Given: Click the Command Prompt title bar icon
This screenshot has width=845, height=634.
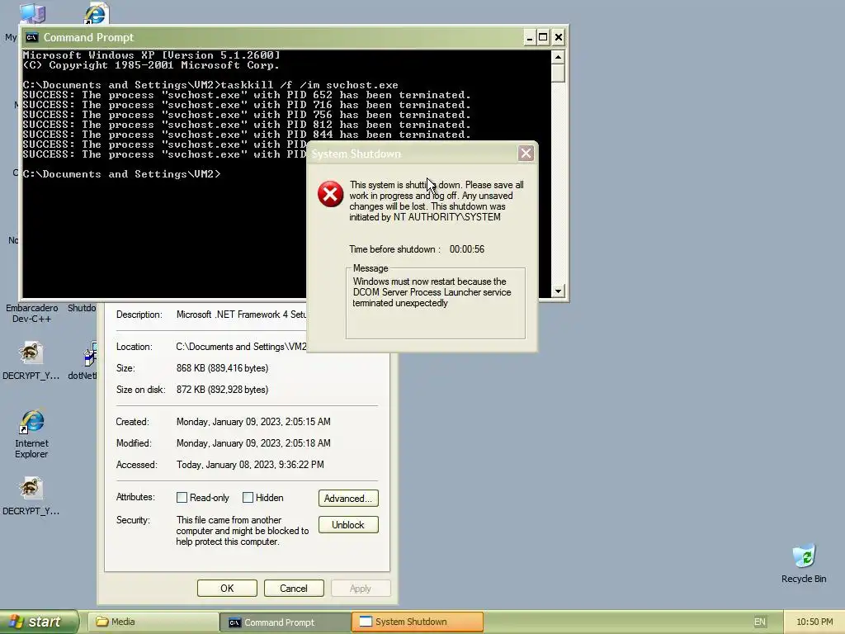Looking at the screenshot, I should point(32,37).
